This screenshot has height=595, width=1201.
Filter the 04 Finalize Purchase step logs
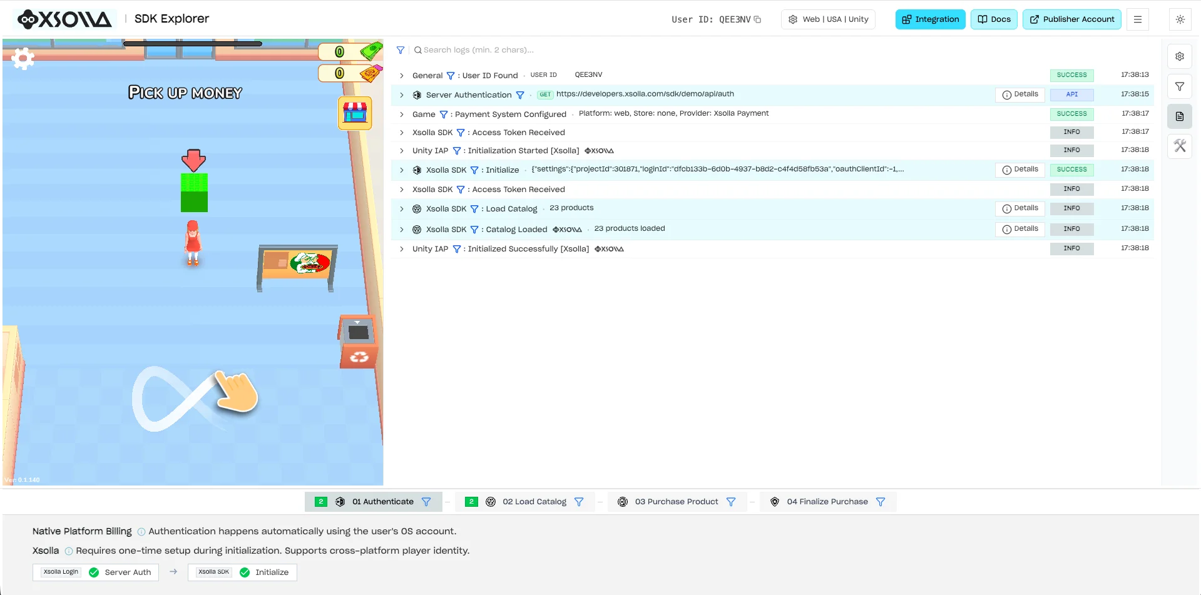pos(881,502)
